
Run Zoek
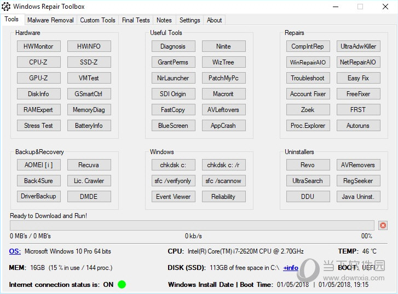[x=308, y=110]
